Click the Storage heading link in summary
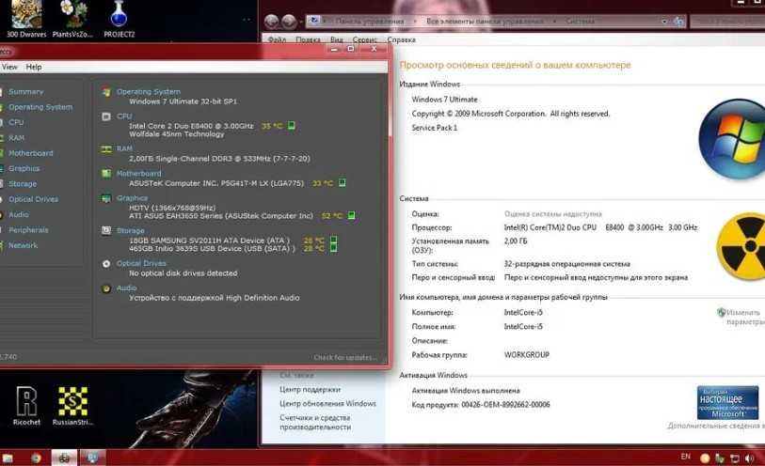This screenshot has width=765, height=466. [130, 231]
